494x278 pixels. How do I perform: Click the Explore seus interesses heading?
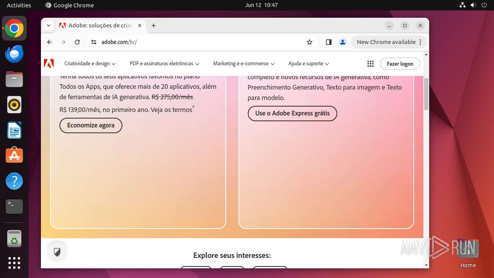tap(232, 255)
